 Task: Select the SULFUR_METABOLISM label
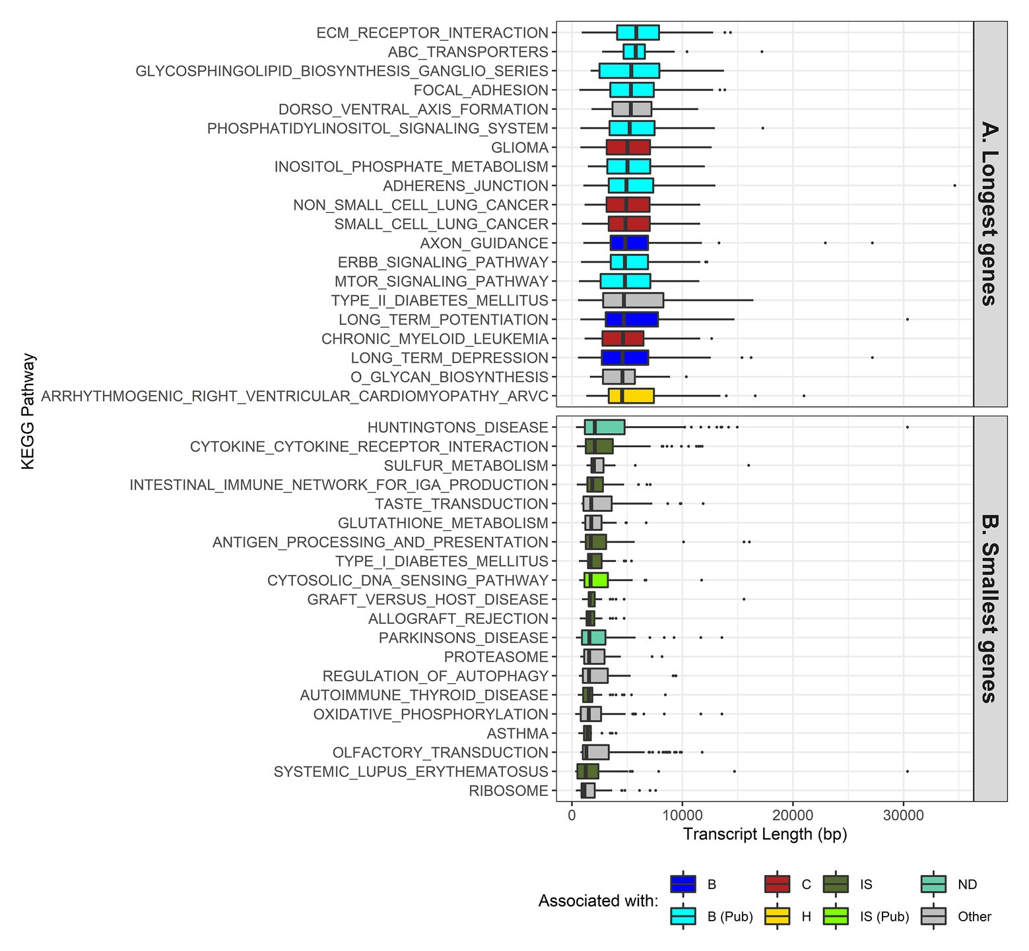tap(466, 466)
